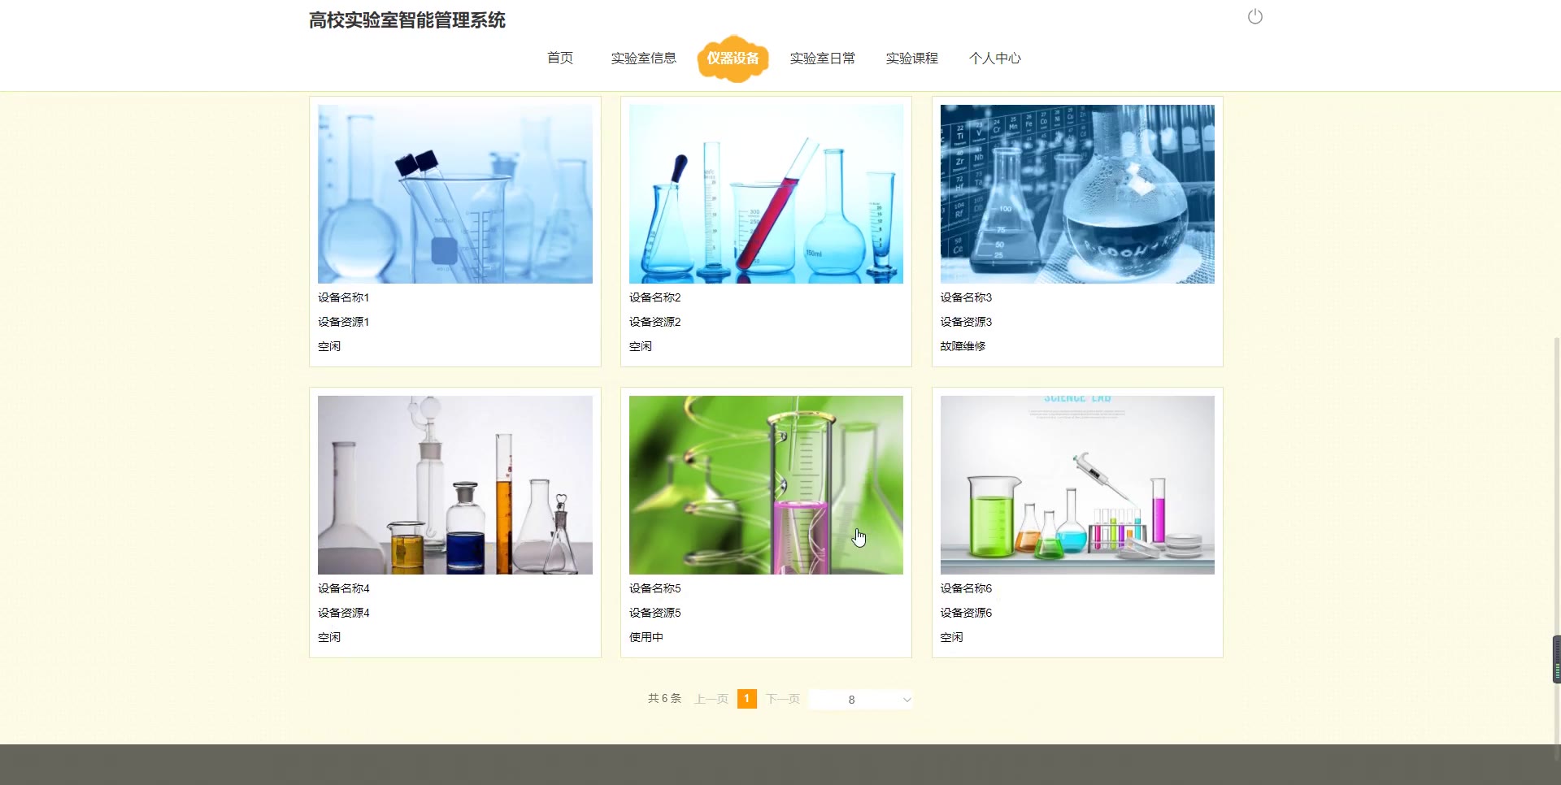The image size is (1561, 785).
Task: Click the system title 高校实验室智能管理系统
Action: coord(407,20)
